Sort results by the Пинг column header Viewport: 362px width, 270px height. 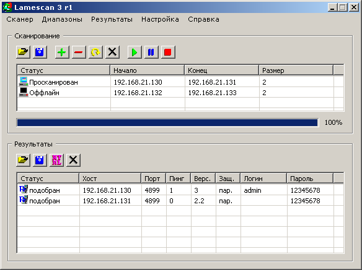click(x=179, y=179)
